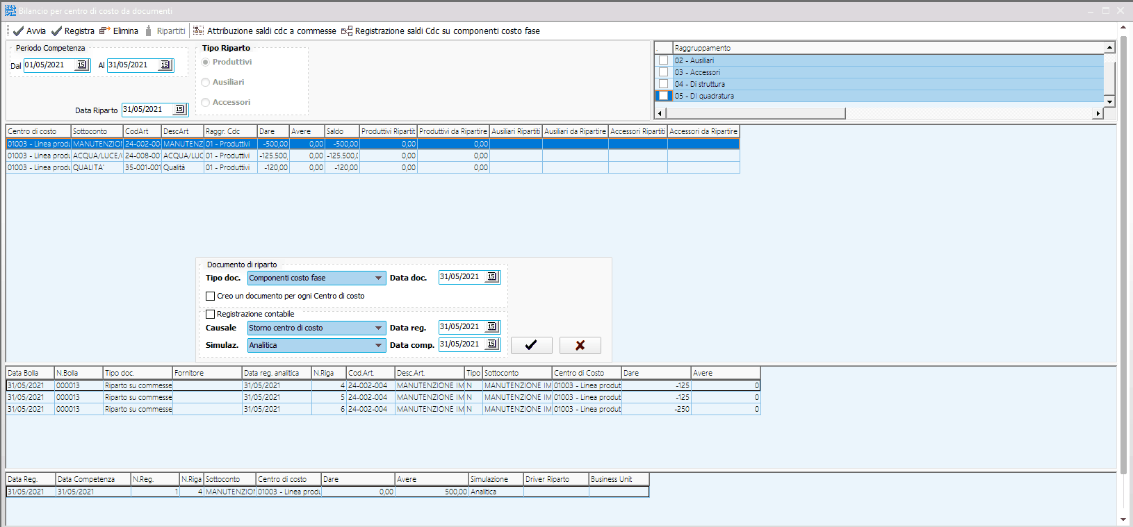Select the QUALITA' row in top grid
Screen dimensions: 1133x527
click(373, 167)
